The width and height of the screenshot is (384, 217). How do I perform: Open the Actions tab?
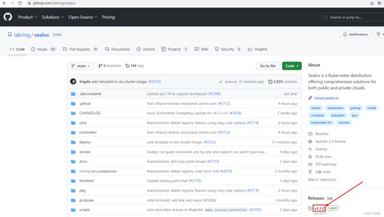pyautogui.click(x=146, y=49)
